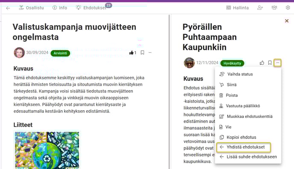
Task: Click the back arrow in the top bar
Action: click(8, 8)
